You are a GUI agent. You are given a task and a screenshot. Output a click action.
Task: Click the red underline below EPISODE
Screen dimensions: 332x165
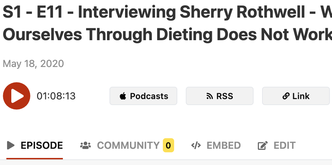35,158
